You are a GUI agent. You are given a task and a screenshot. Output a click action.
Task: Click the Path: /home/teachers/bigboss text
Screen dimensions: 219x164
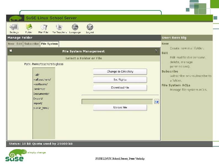tap(44, 64)
